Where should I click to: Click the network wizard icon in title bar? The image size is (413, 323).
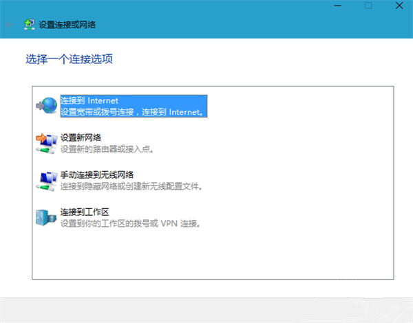(29, 25)
